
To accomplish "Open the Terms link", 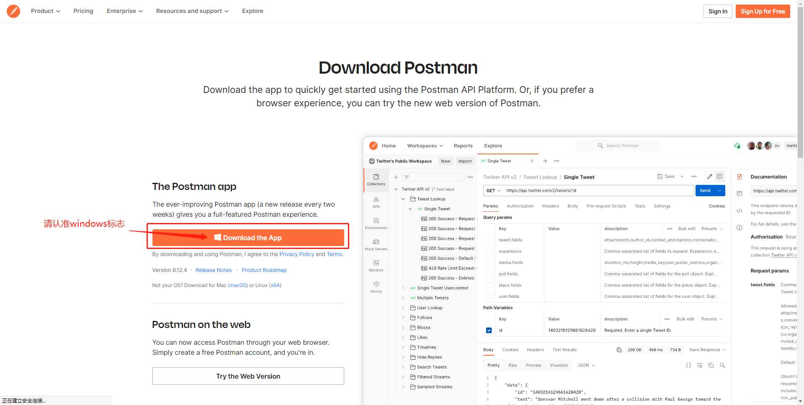I will (334, 254).
